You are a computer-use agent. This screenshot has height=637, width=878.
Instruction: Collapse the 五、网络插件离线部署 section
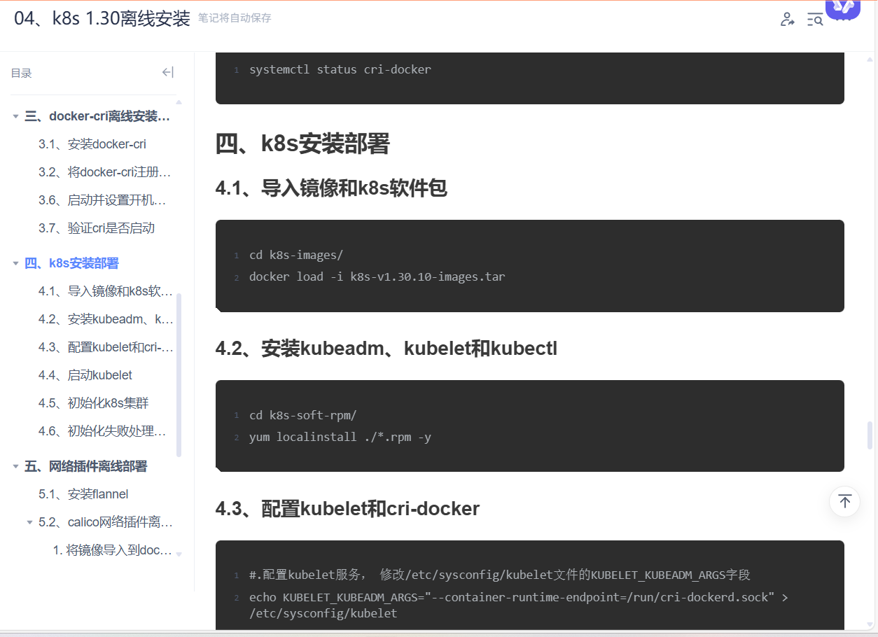(15, 466)
